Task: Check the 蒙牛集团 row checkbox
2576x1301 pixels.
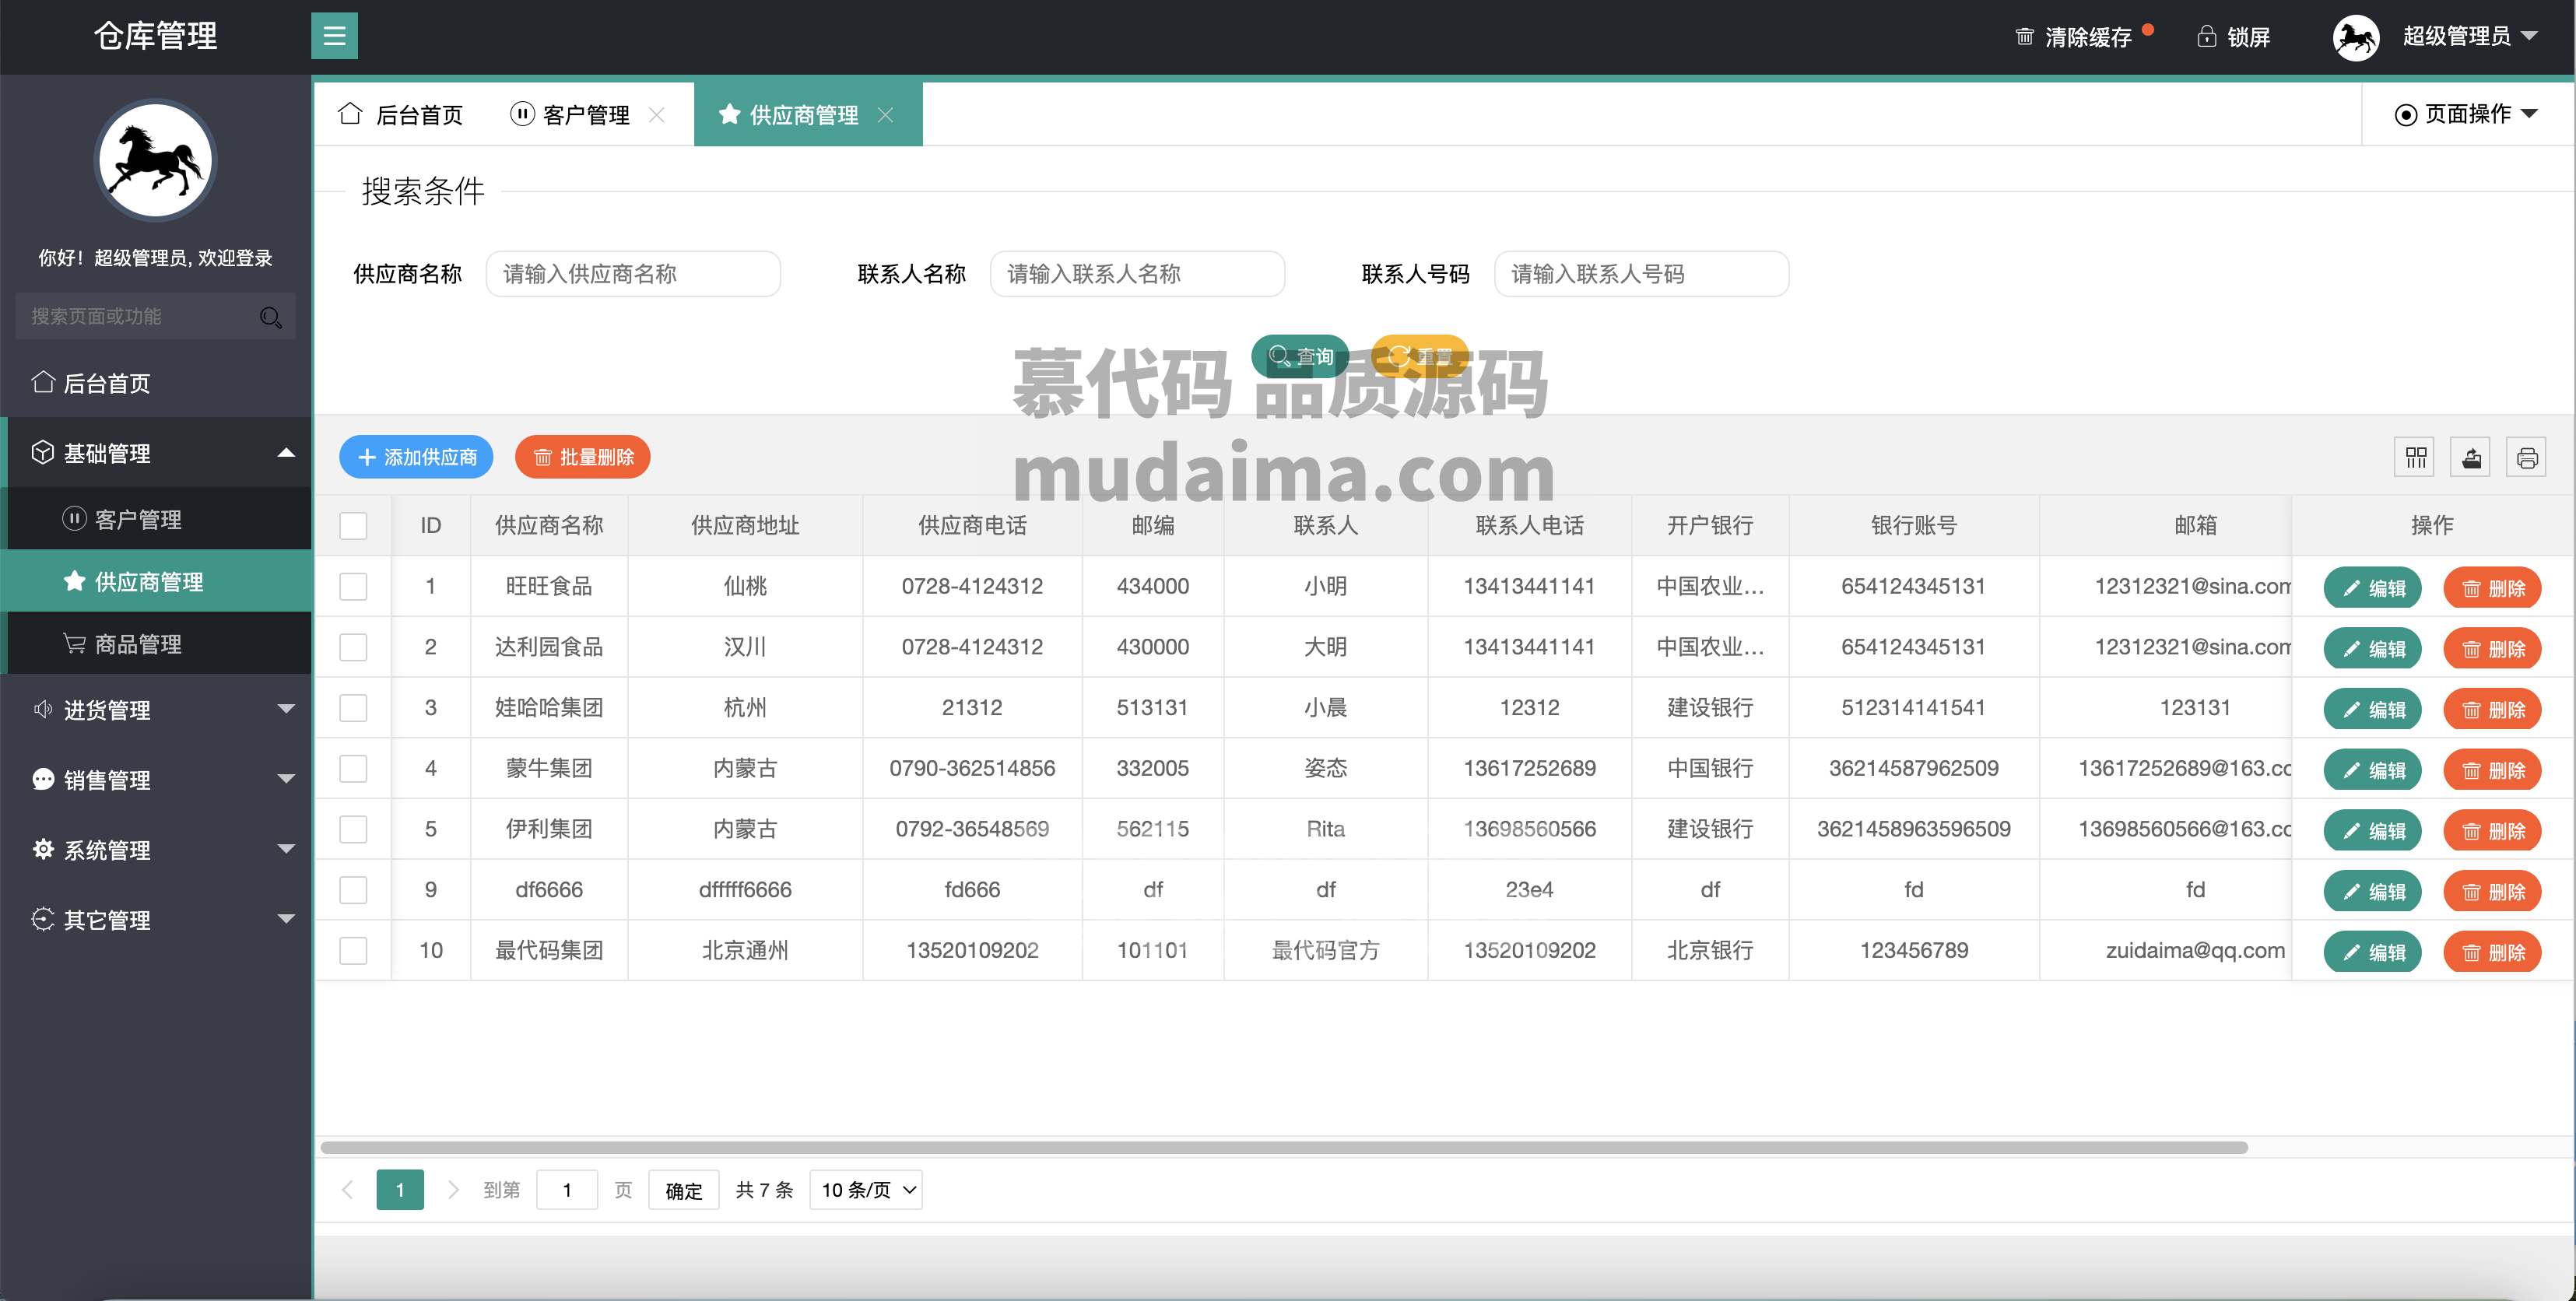Action: (353, 768)
